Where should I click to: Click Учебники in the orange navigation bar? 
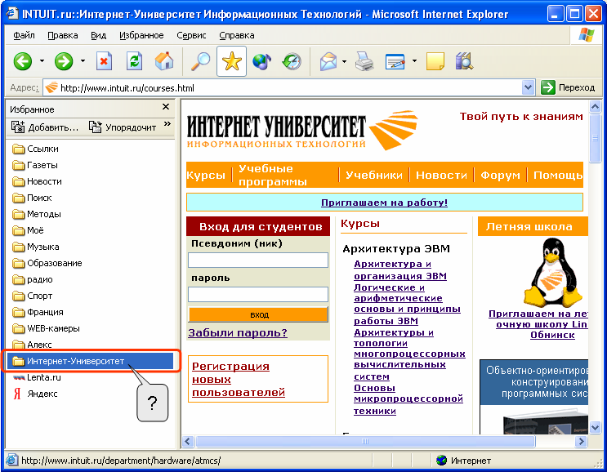pyautogui.click(x=374, y=176)
